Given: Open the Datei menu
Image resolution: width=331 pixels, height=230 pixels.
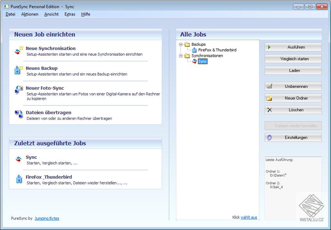Looking at the screenshot, I should tap(10, 14).
